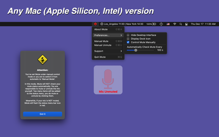Enable the Hide Desktop Interface checkbox
Screen dimensions: 219x137
pyautogui.click(x=128, y=35)
